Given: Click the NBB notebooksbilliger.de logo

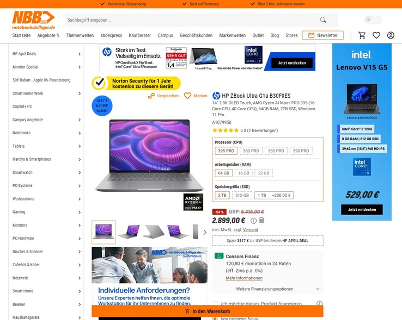Looking at the screenshot, I should [x=33, y=20].
